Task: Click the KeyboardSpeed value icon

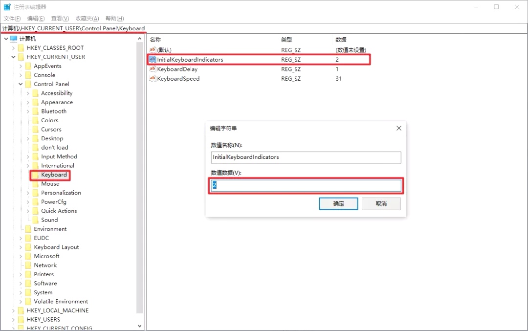Action: pos(153,78)
